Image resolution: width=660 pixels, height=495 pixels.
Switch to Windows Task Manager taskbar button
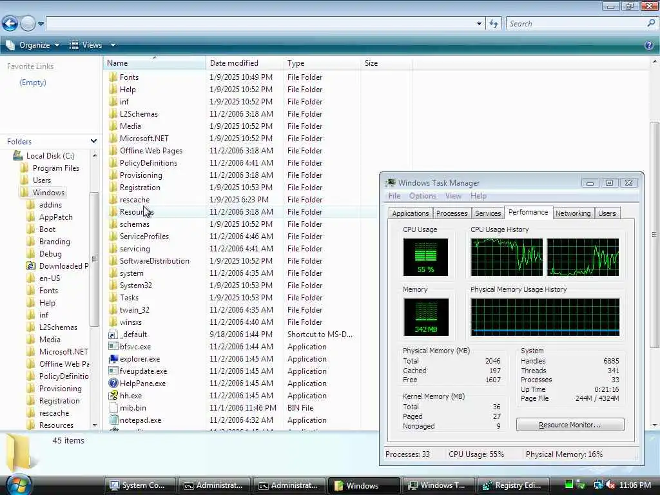click(438, 485)
